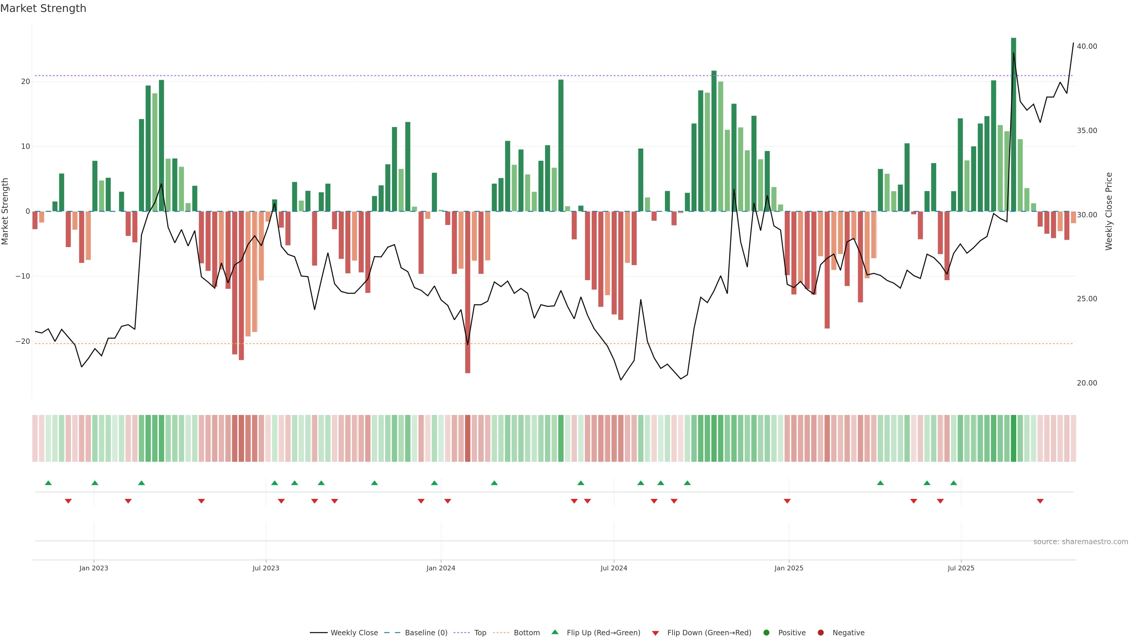Click the Weekly Close legend line
Screen dimensions: 1143x643
pyautogui.click(x=318, y=633)
